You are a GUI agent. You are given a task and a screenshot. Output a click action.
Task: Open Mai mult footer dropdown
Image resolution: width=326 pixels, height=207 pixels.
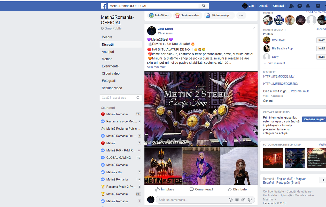coord(269,199)
